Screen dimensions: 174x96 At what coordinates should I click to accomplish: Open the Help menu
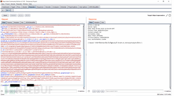click(x=30, y=4)
